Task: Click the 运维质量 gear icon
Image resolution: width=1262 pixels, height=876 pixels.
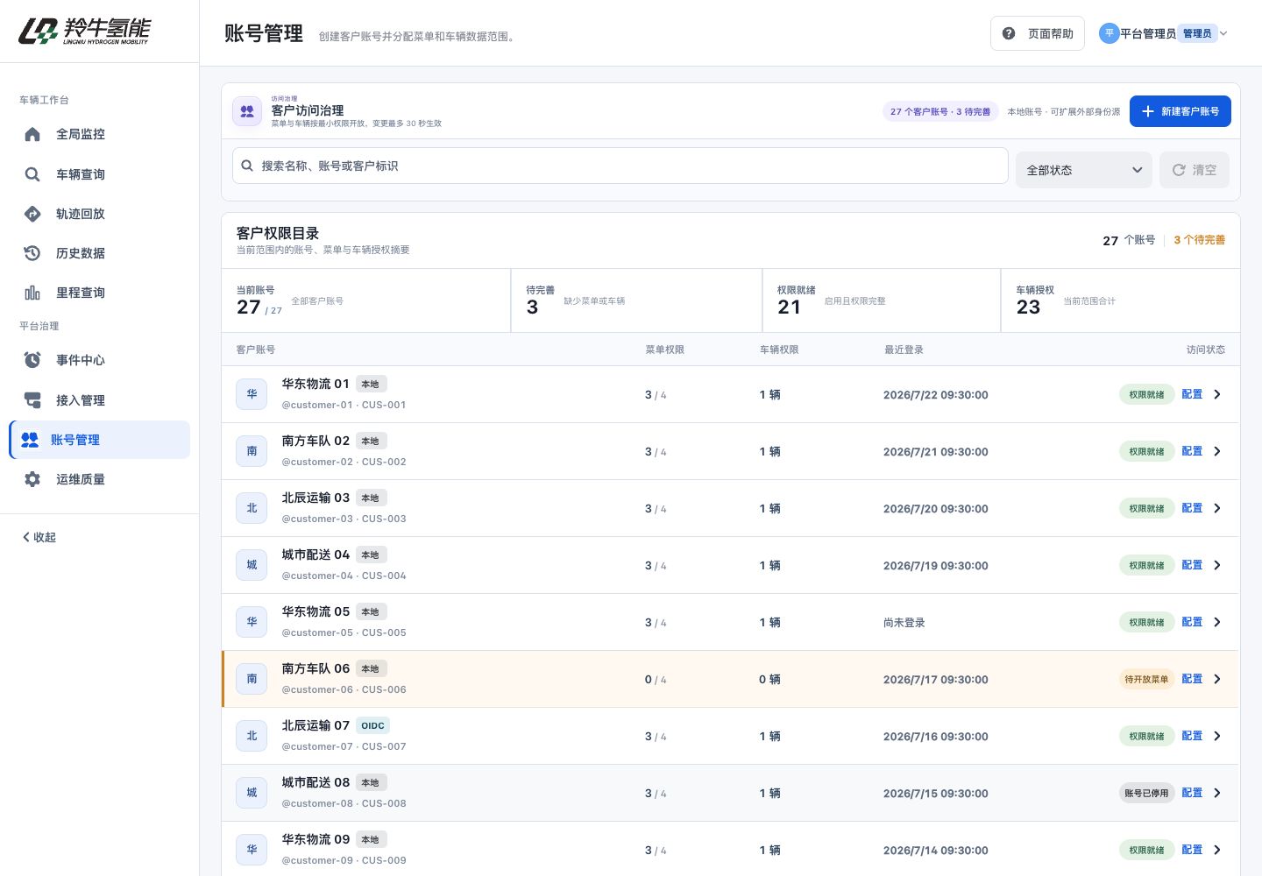Action: [x=32, y=479]
